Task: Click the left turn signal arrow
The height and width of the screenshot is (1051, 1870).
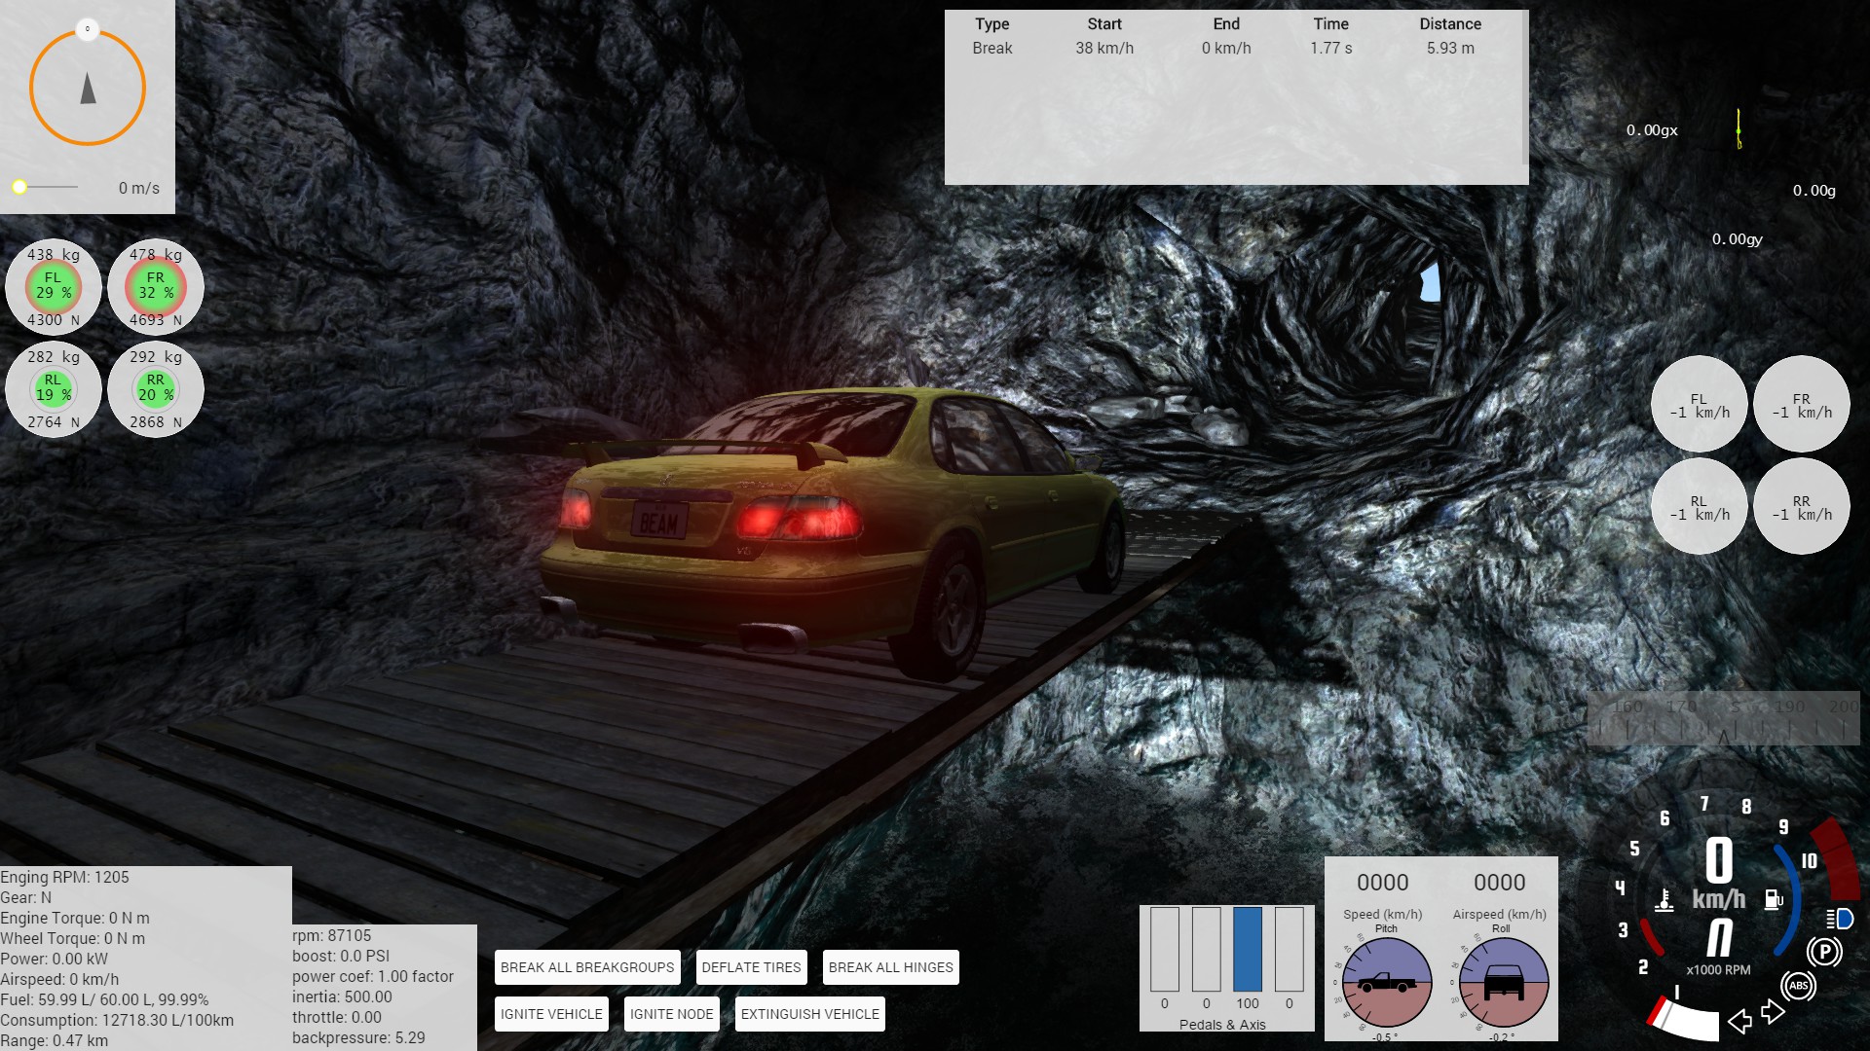Action: tap(1739, 1021)
